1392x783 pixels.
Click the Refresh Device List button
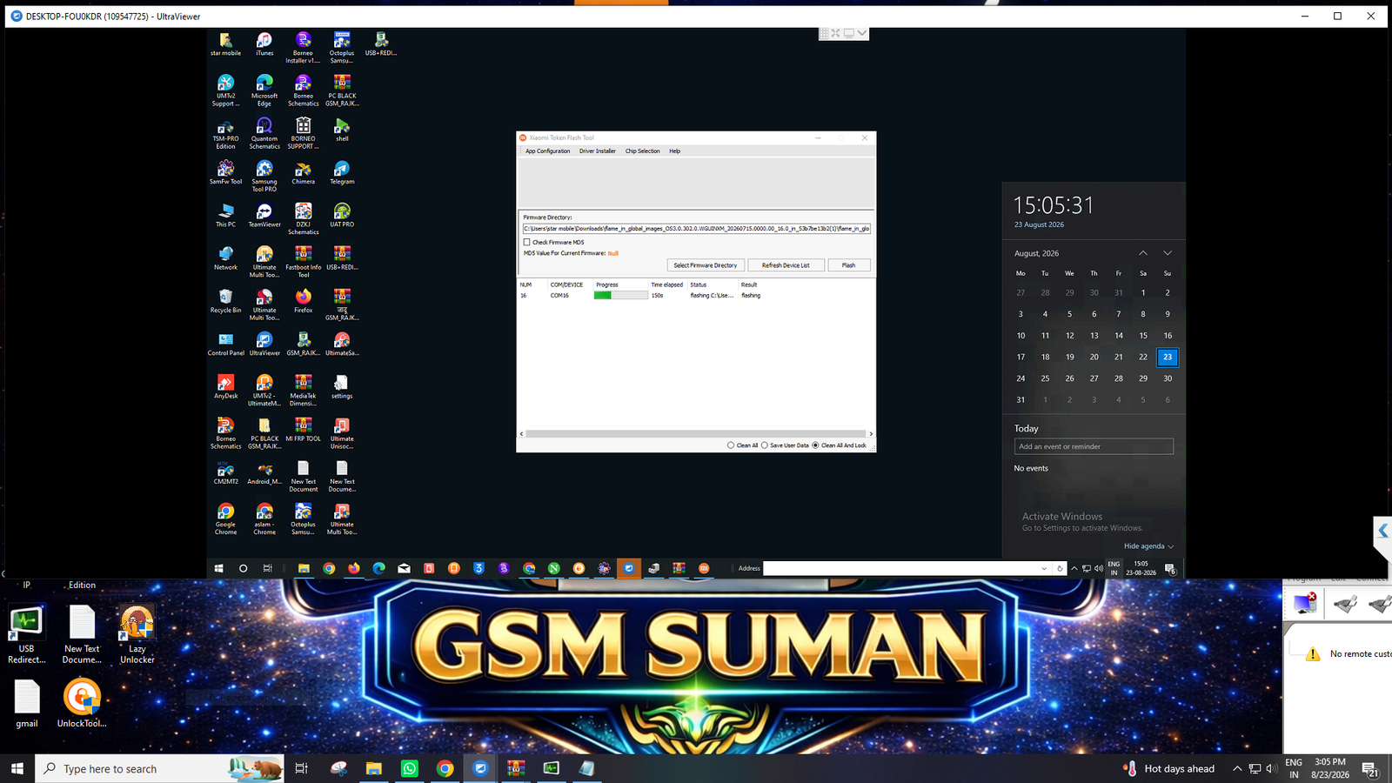[786, 265]
